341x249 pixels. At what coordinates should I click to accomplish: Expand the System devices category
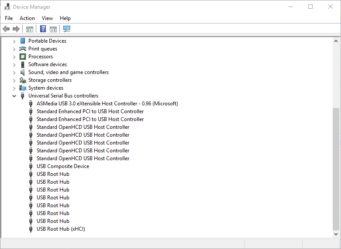14,88
